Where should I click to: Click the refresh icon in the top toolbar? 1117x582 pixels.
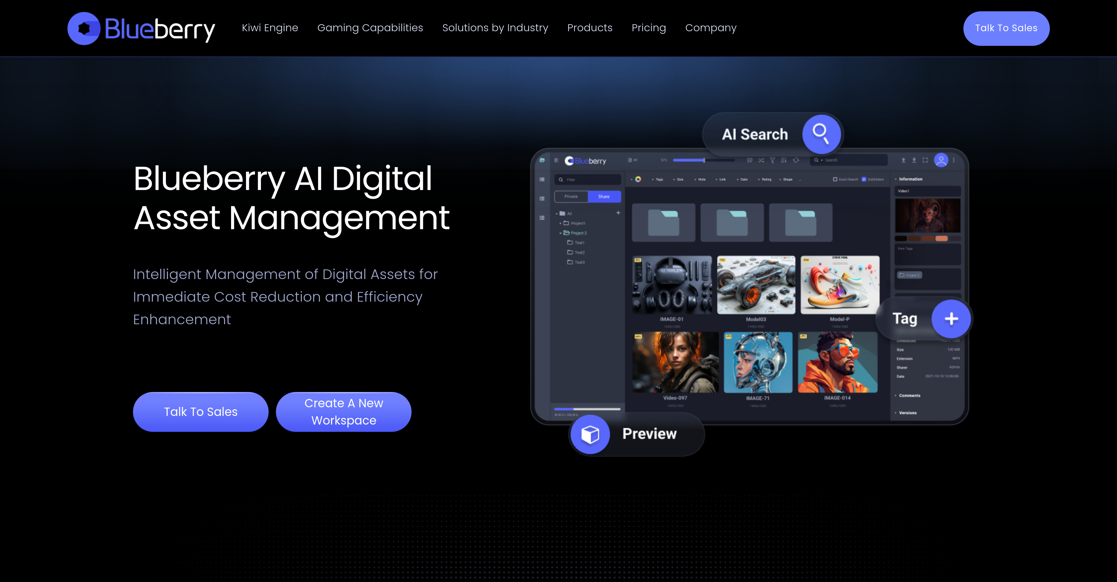(797, 160)
